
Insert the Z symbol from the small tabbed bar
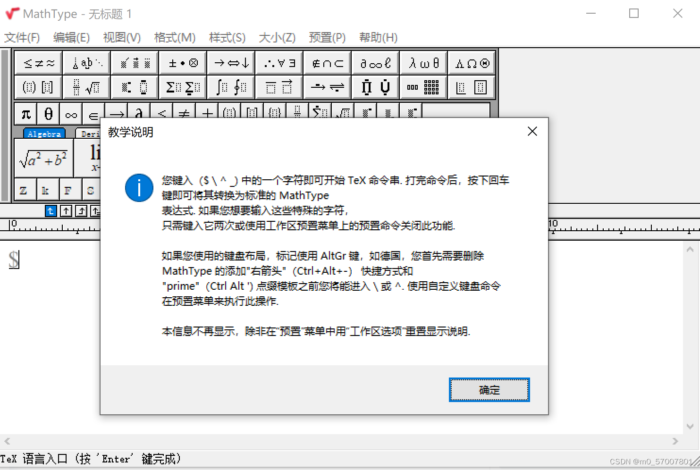point(25,190)
